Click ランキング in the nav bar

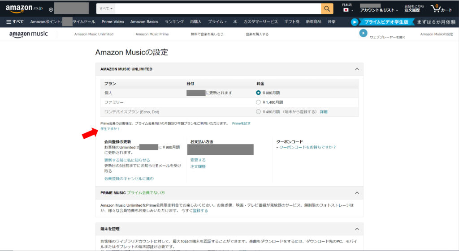click(x=174, y=22)
